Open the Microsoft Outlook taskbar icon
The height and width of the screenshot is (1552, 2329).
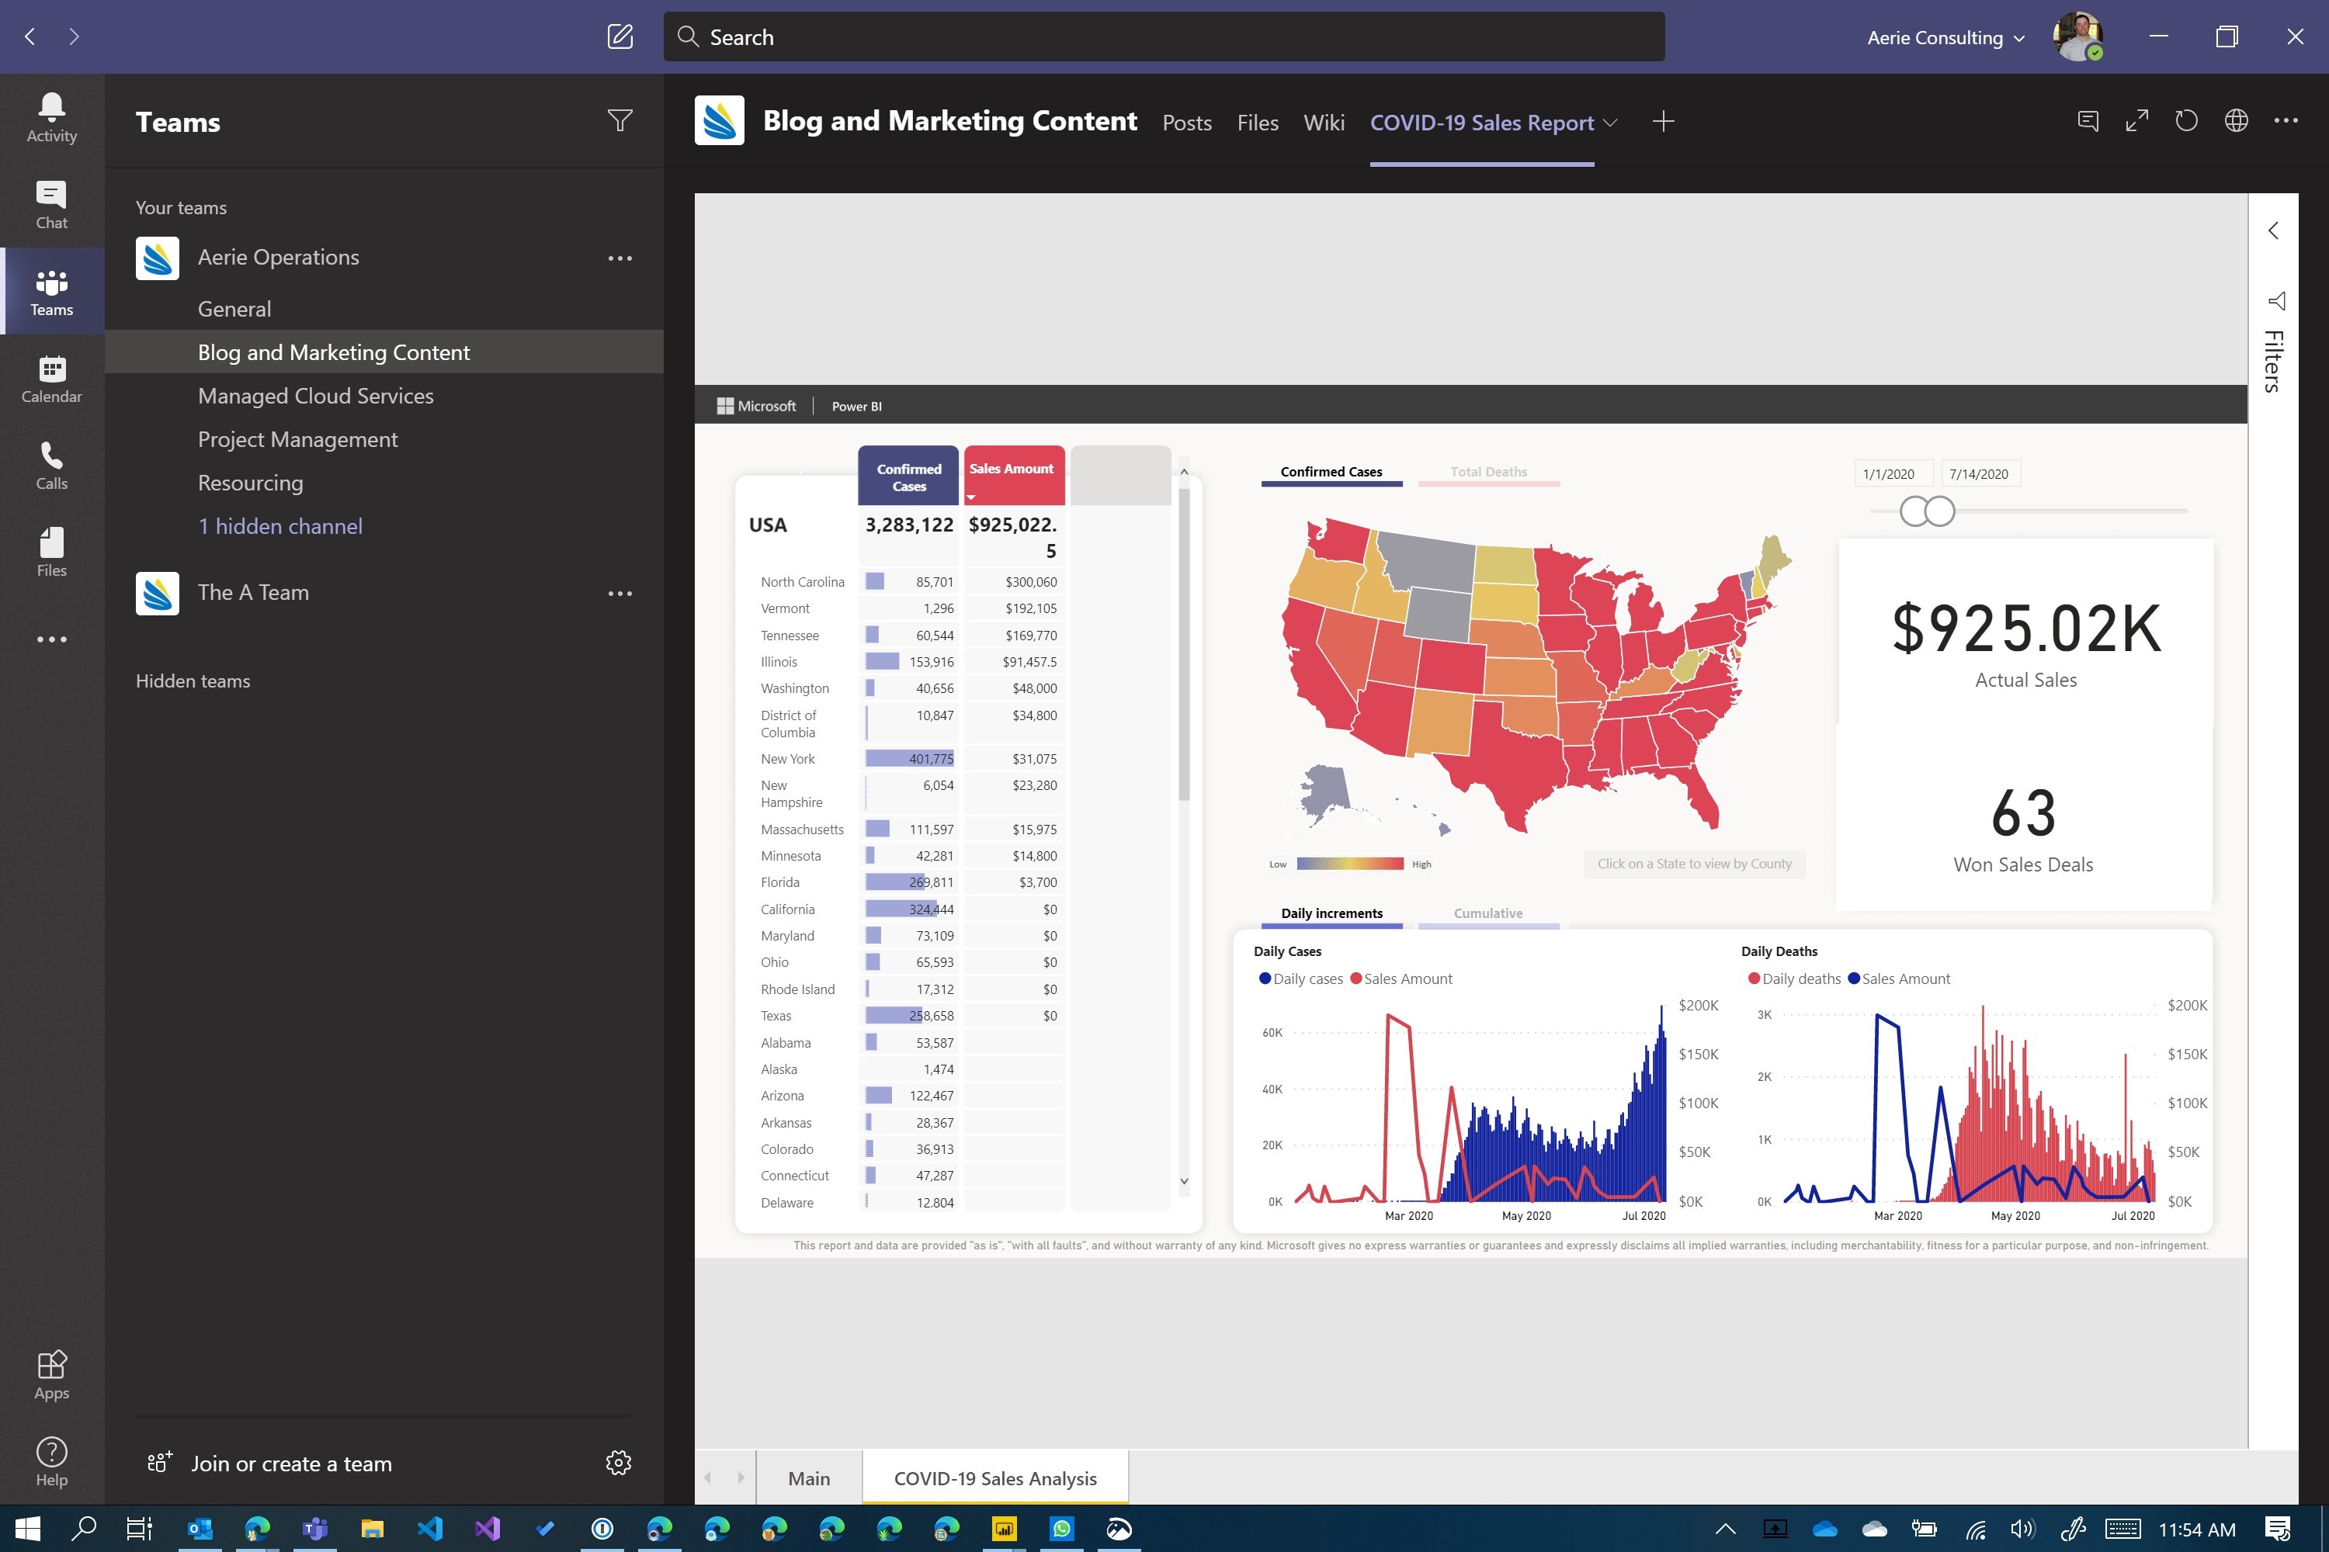tap(199, 1529)
